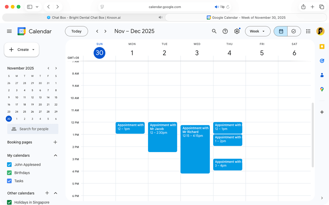The height and width of the screenshot is (205, 329).
Task: Uncheck the Tasks calendar
Action: (9, 181)
